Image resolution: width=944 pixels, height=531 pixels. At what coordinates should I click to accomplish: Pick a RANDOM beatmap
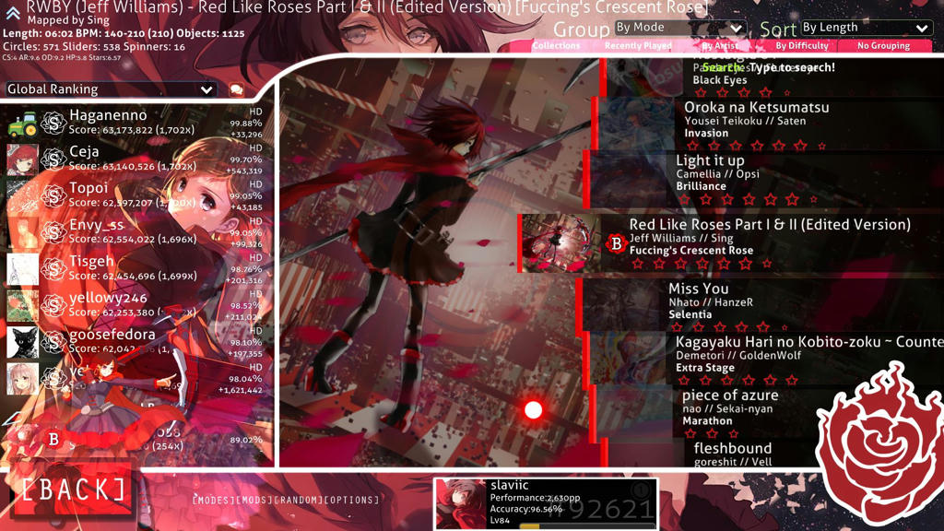point(298,501)
